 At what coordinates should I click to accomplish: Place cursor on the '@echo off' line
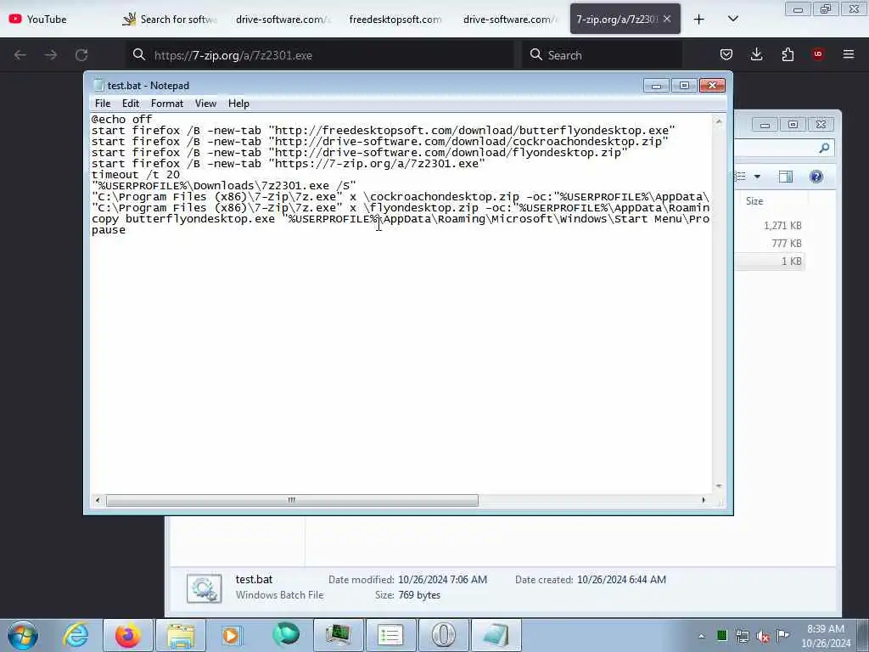(x=122, y=119)
